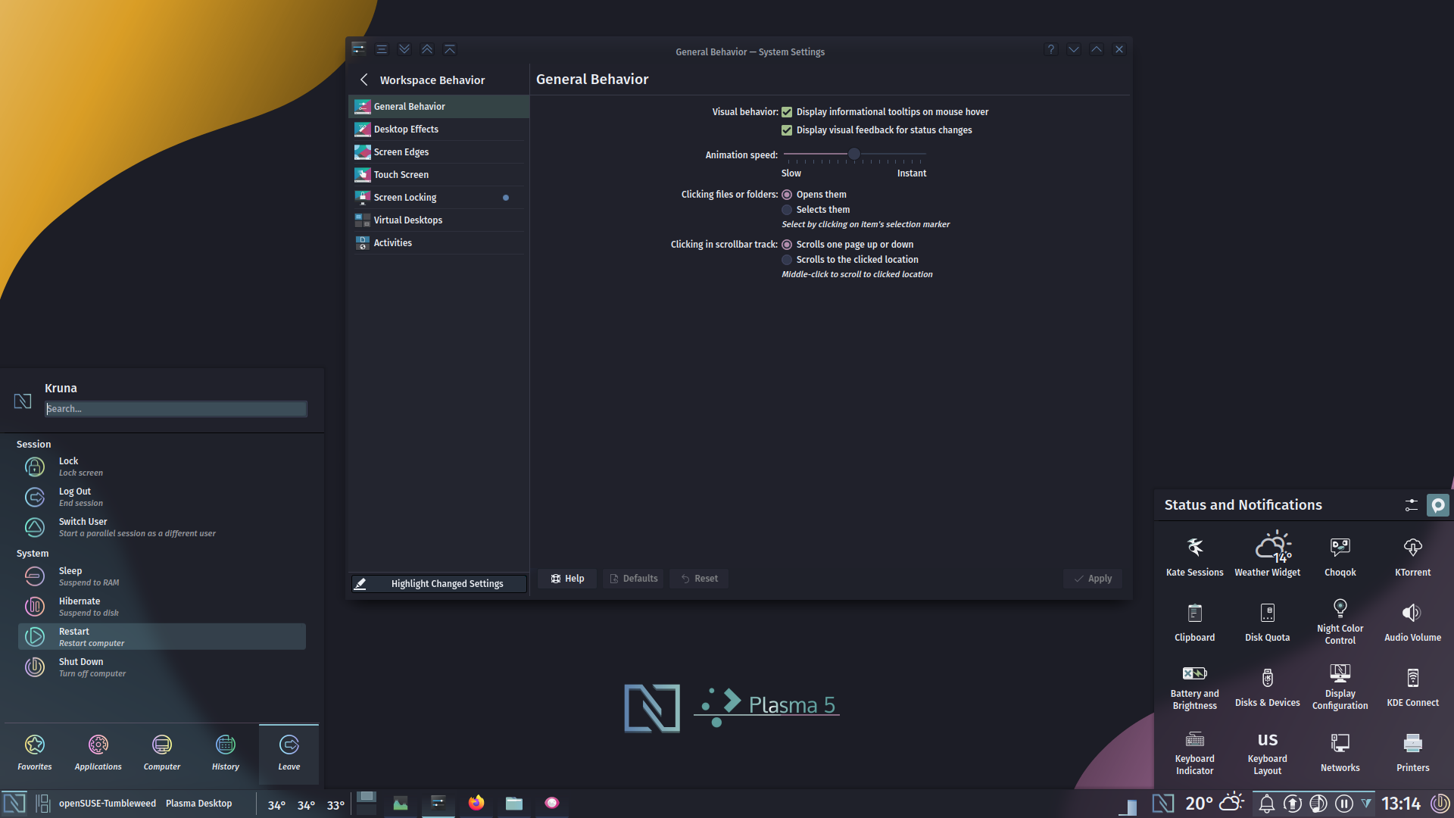
Task: Launch Firefox from the taskbar
Action: click(476, 803)
